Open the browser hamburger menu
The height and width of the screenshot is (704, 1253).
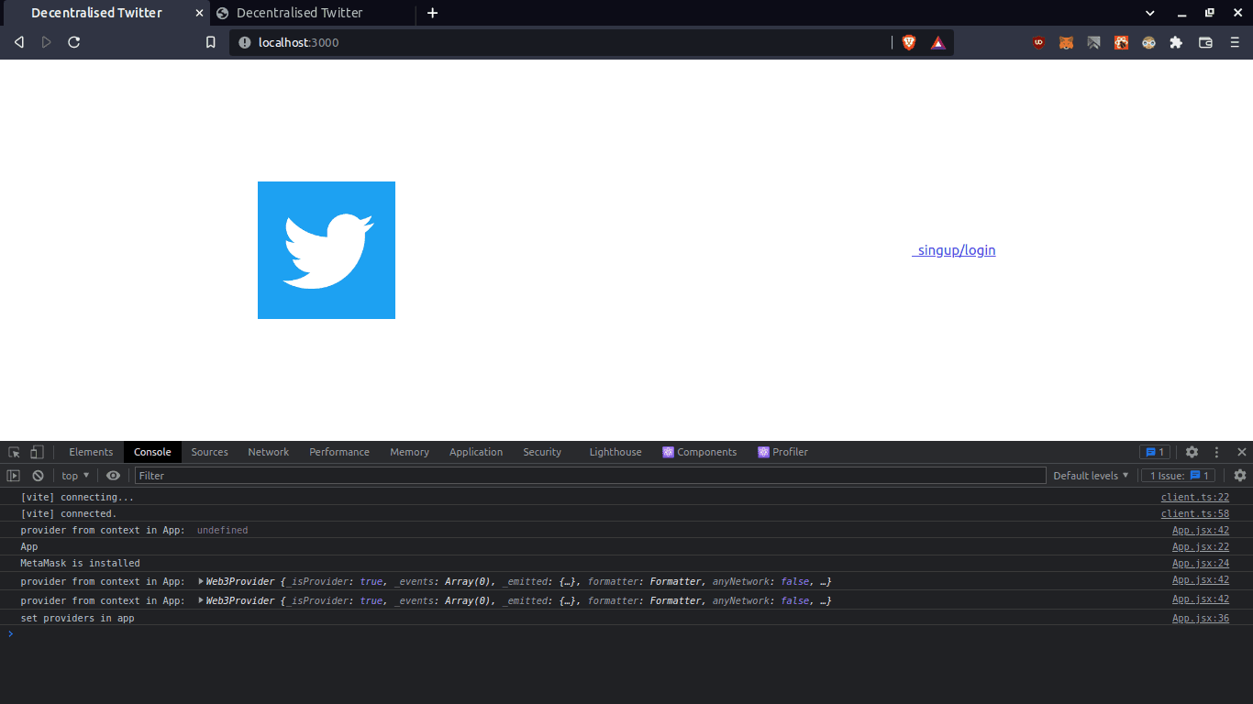point(1235,42)
